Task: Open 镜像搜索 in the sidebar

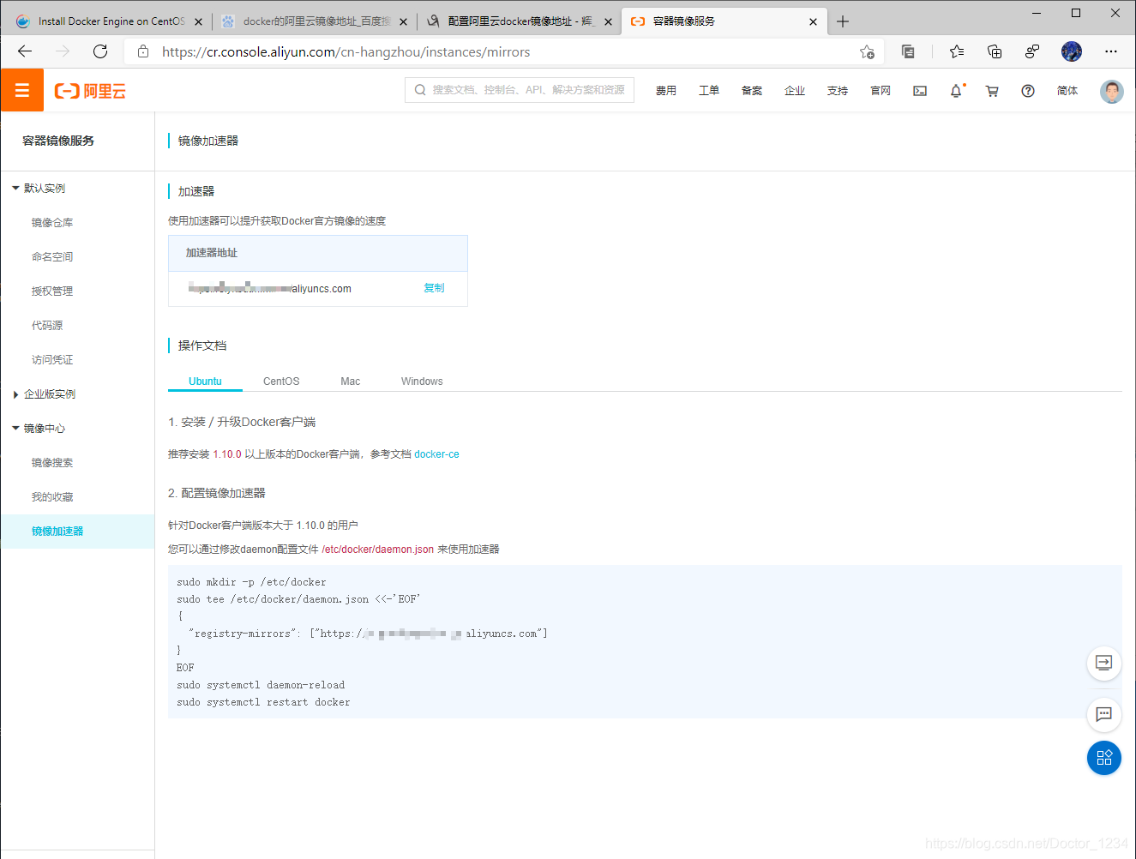Action: click(x=52, y=463)
